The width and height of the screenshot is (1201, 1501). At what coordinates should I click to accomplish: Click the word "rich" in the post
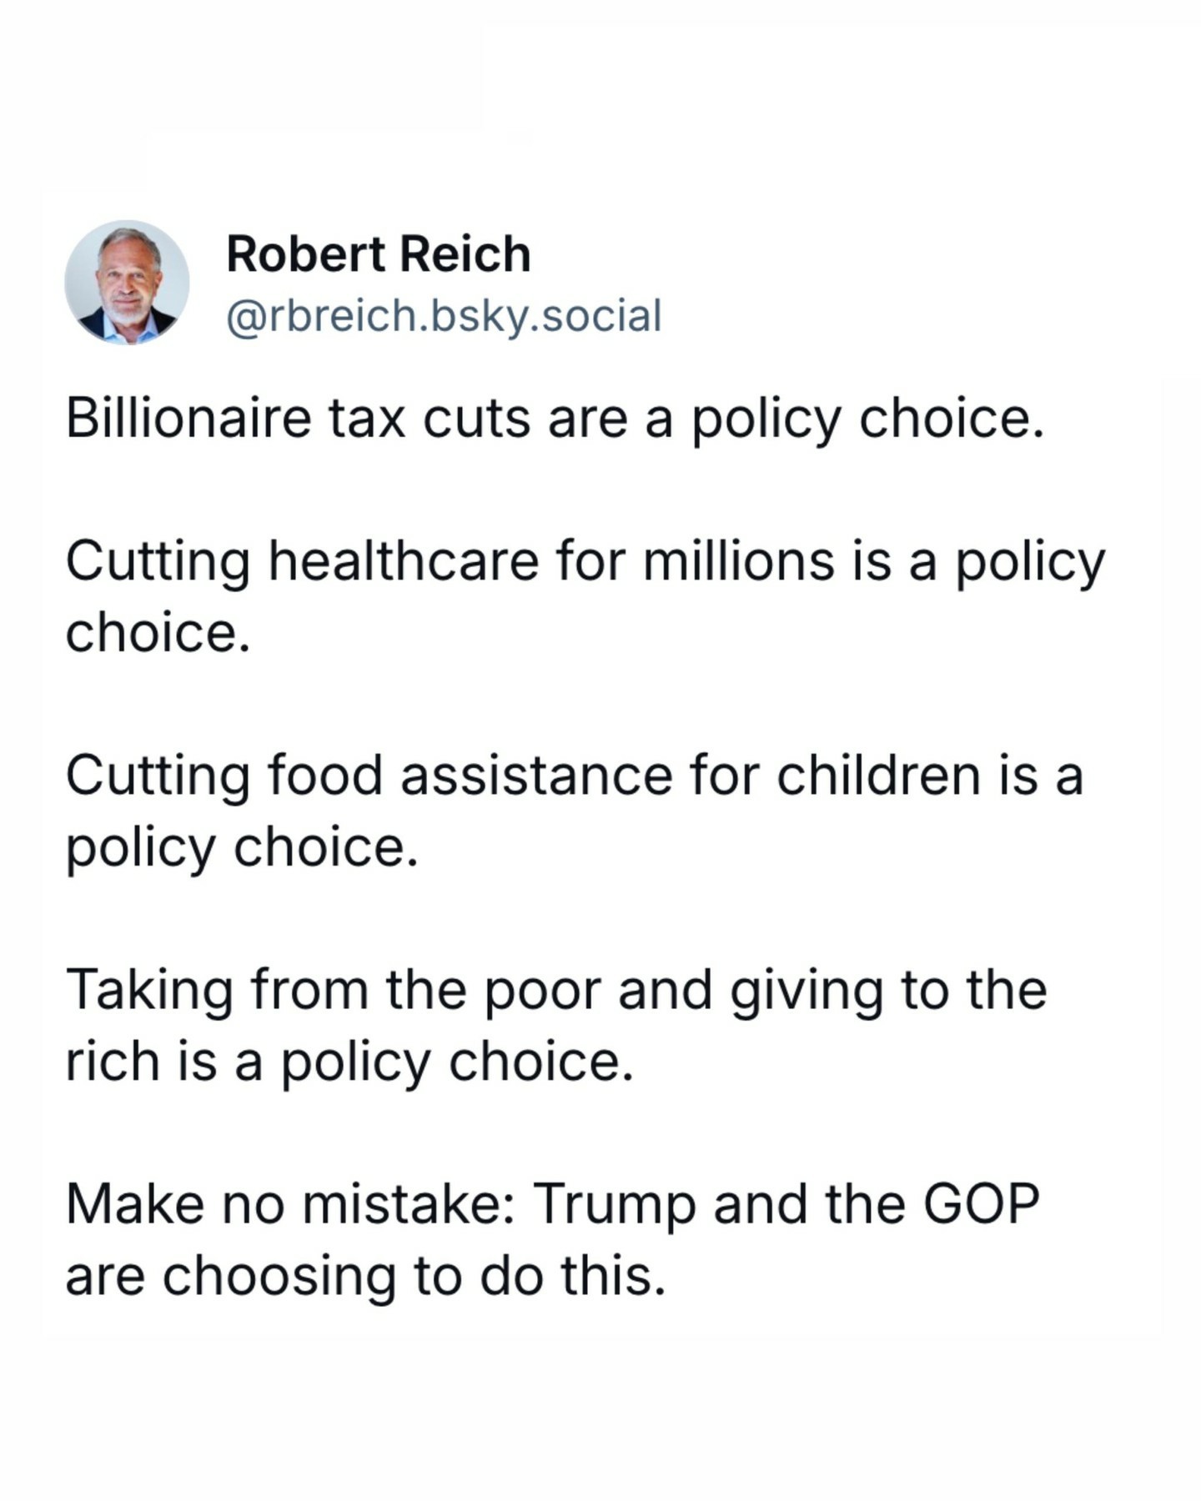pos(113,1061)
